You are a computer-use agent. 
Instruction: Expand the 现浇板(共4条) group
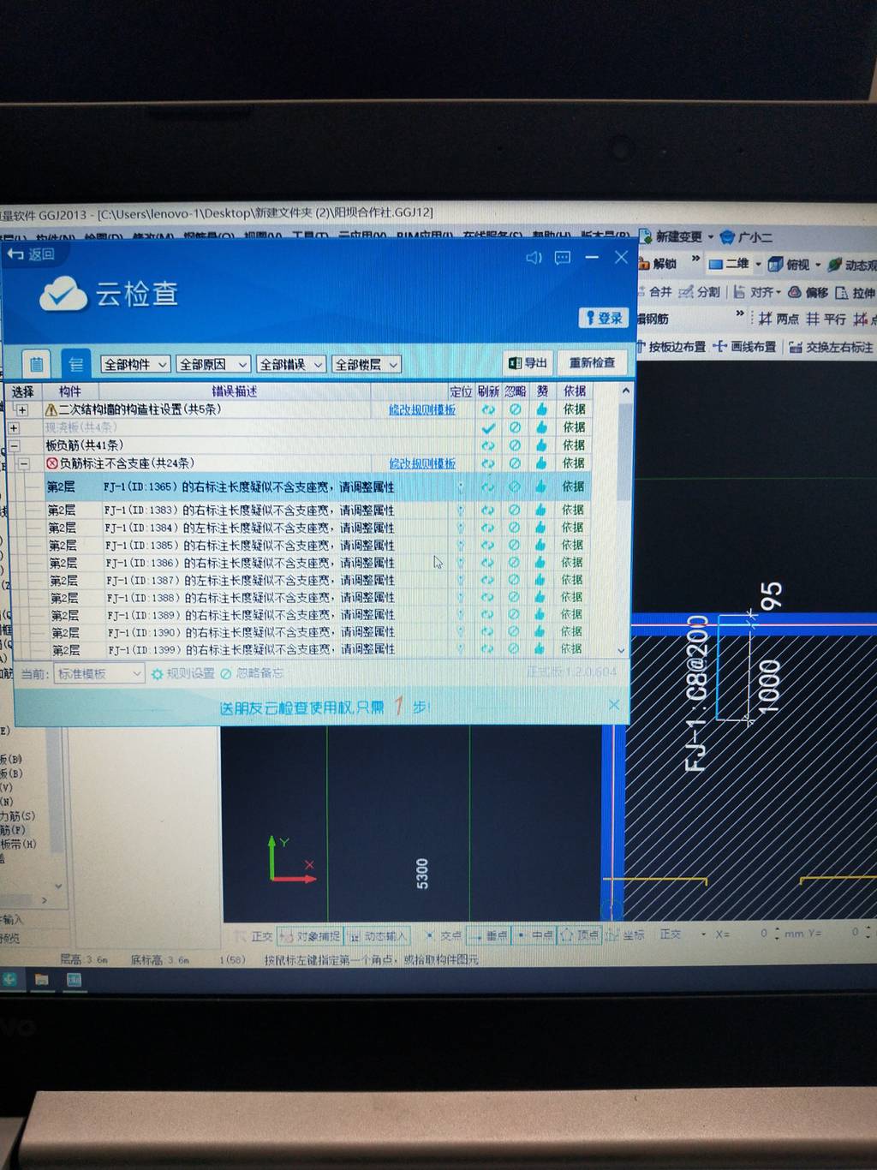(13, 427)
